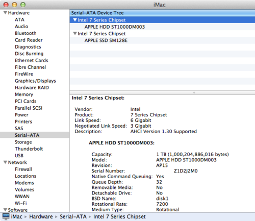Select Storage in the Hardware list
The width and height of the screenshot is (255, 221).
tap(23, 142)
